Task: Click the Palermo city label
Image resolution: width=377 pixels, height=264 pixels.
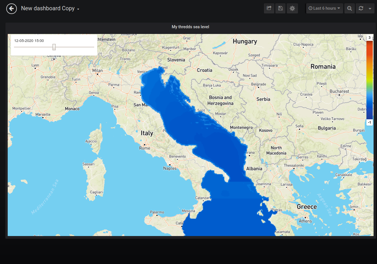Action: tap(157, 212)
